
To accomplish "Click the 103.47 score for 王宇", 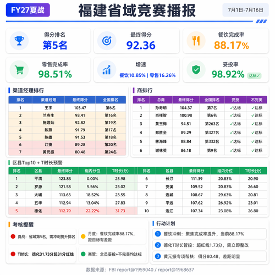I will [x=80, y=108].
